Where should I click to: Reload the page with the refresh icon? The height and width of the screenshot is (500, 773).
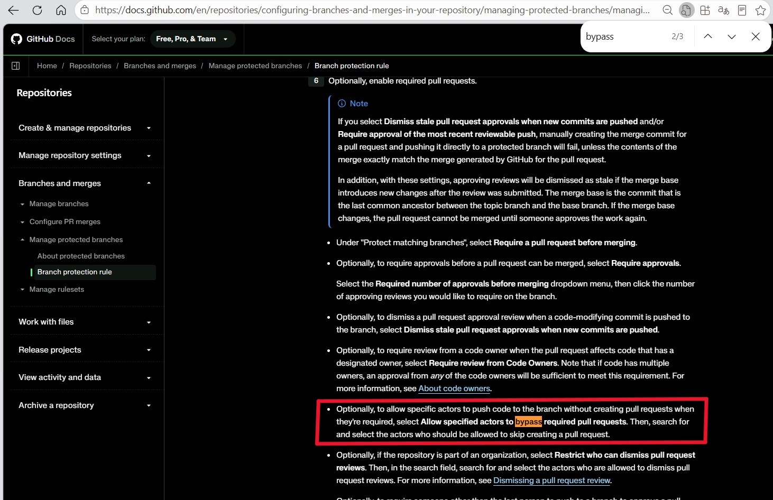click(37, 10)
